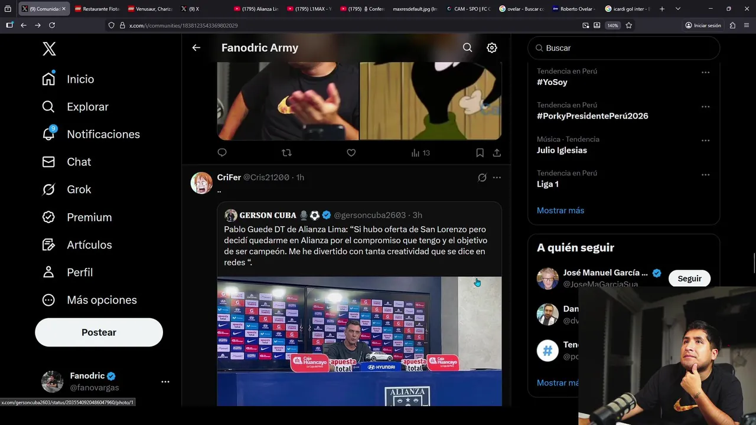Open options for #YoSoy trend

705,72
